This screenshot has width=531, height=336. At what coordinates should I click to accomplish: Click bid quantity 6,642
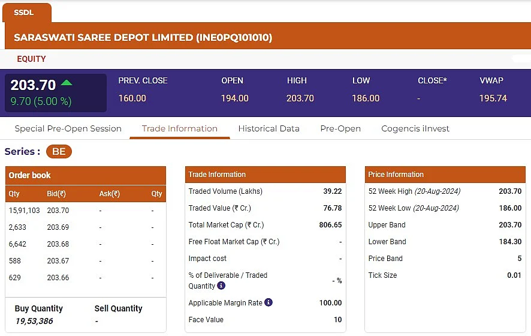(x=17, y=244)
